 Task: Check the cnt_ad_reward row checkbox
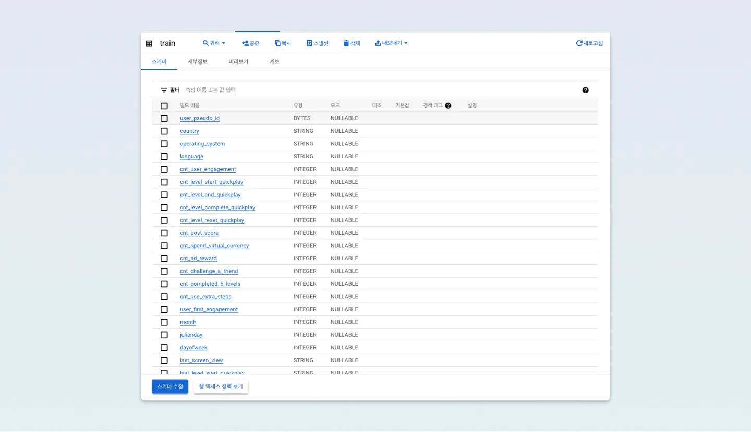(164, 259)
